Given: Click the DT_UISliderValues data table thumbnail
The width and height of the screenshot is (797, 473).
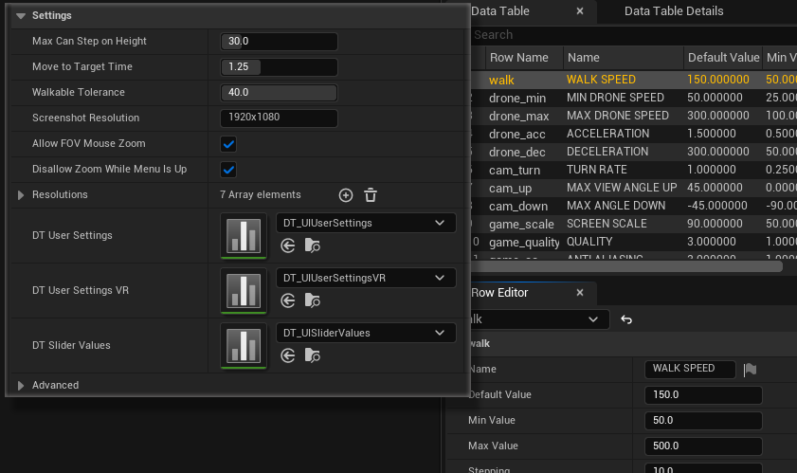Looking at the screenshot, I should (244, 345).
